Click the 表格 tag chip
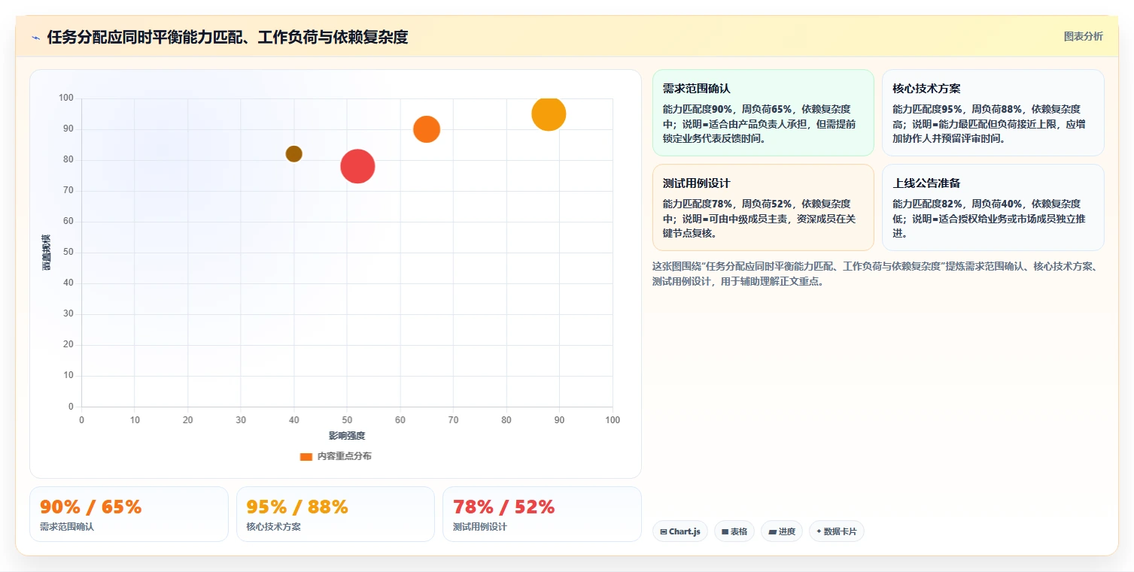 [x=734, y=531]
